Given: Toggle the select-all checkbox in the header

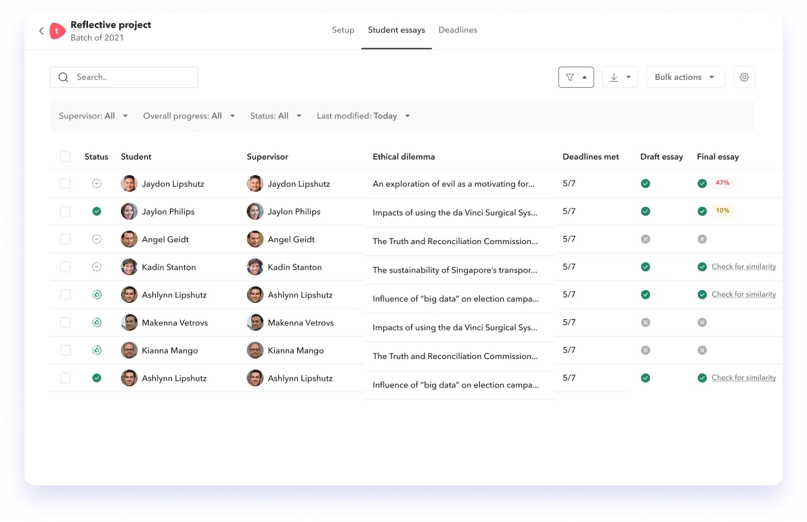Looking at the screenshot, I should (x=65, y=156).
